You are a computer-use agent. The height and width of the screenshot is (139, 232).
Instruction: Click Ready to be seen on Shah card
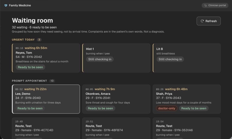[194, 108]
